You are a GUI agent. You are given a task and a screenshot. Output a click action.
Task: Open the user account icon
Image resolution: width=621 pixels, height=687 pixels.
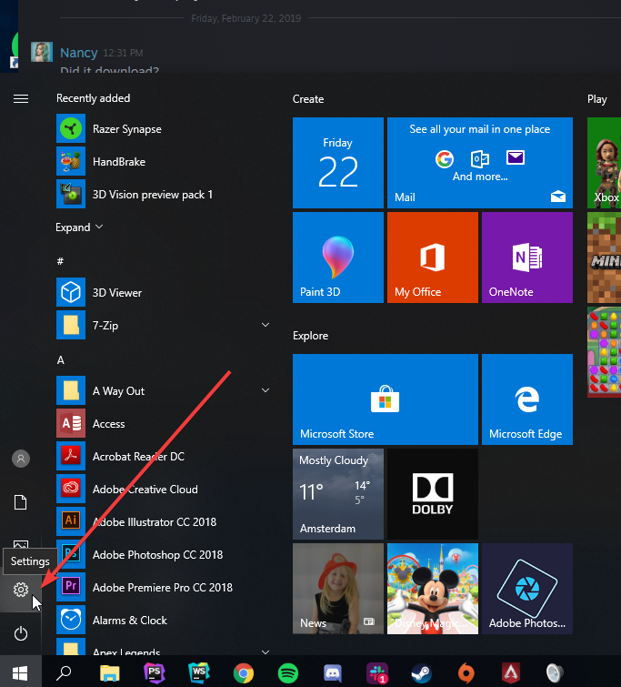[x=21, y=459]
